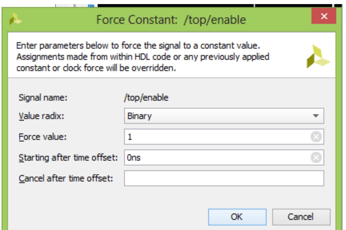Click the empty Cancel after time offset field
346x230 pixels.
[224, 178]
